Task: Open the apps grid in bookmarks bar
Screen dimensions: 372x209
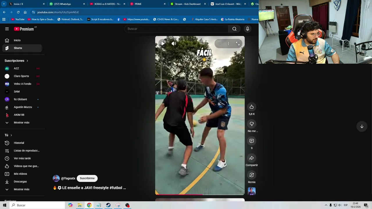Action: coord(4,19)
